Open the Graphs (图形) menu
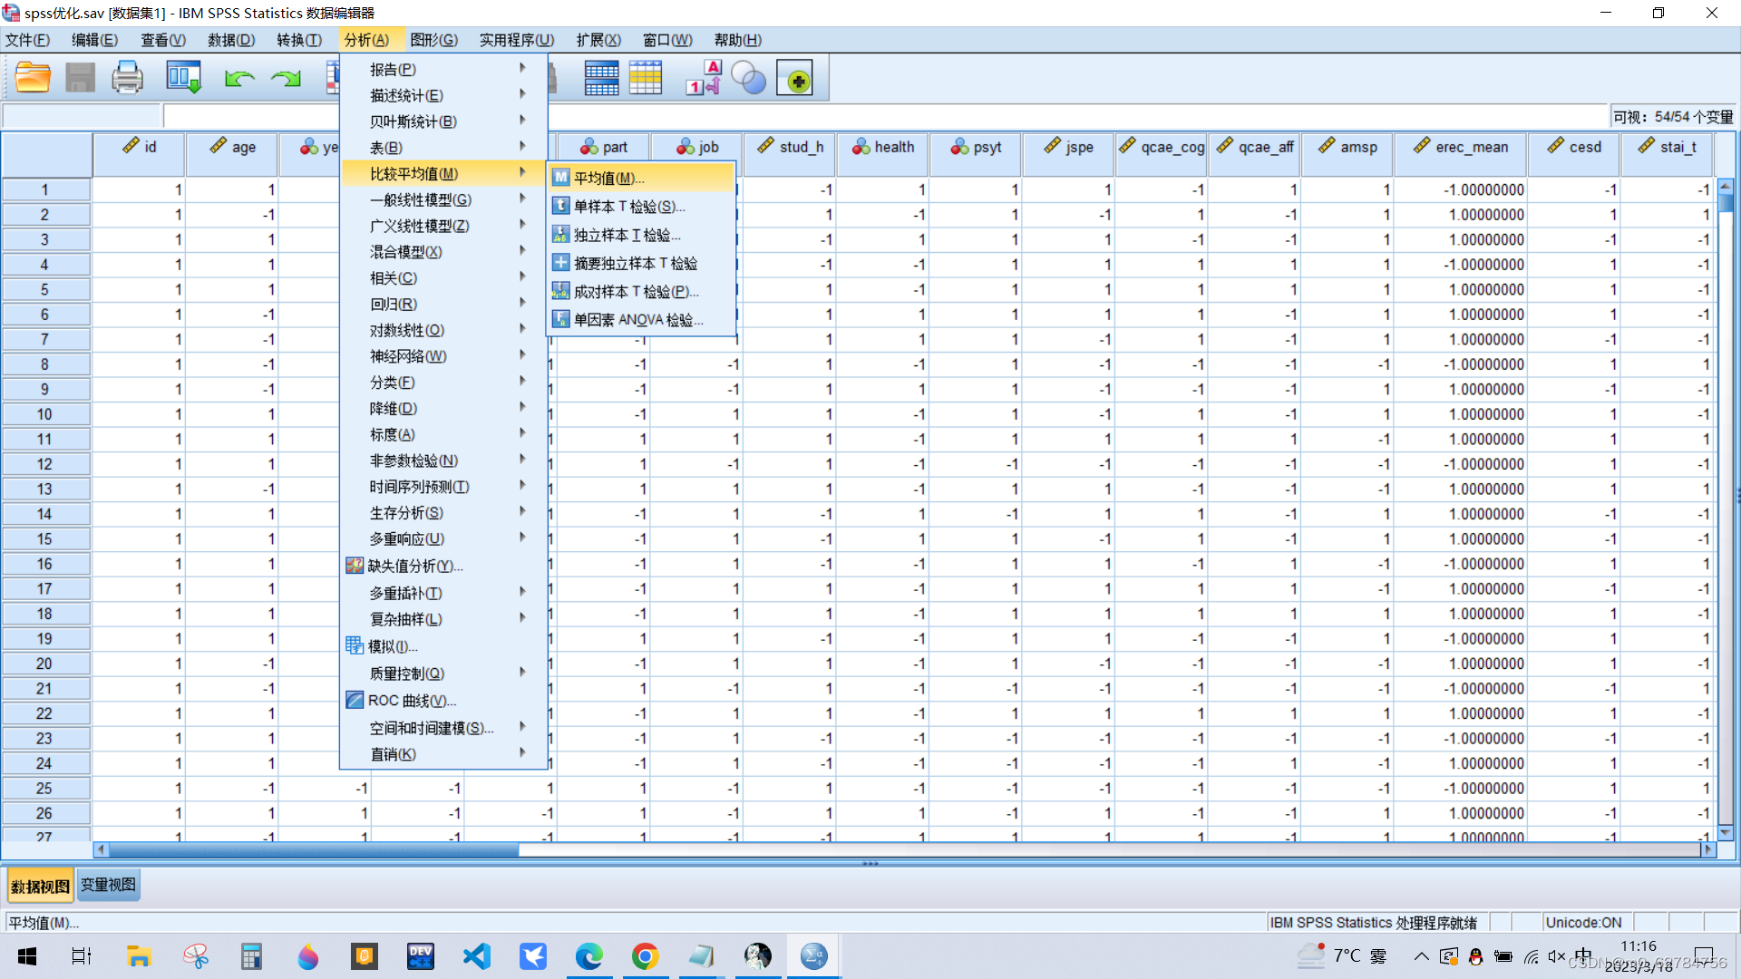 pos(433,40)
